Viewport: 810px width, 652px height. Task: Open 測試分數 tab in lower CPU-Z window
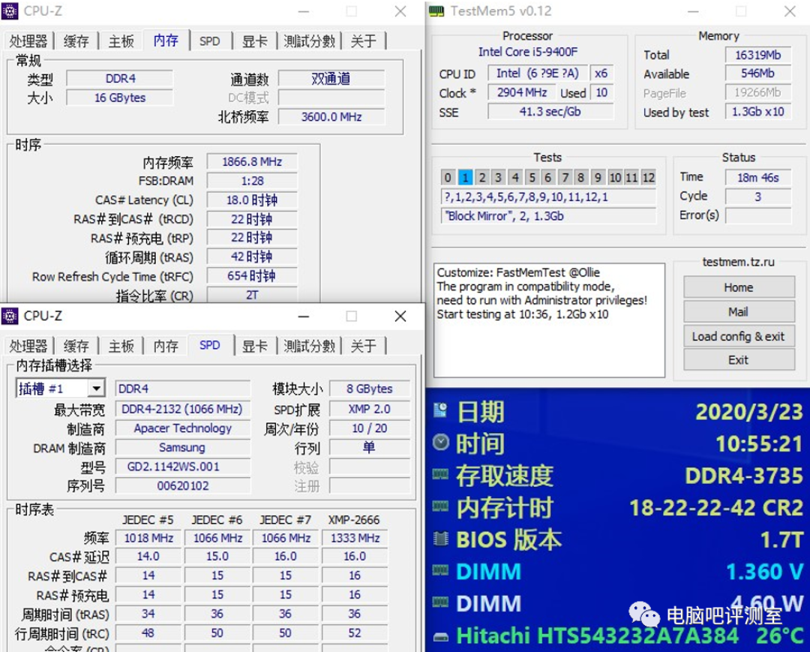click(x=310, y=346)
